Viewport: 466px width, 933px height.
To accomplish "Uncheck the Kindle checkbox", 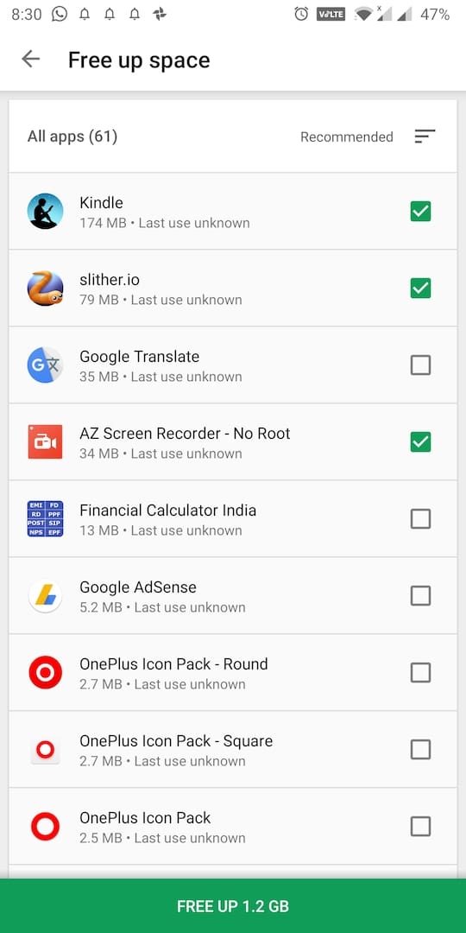I will pyautogui.click(x=420, y=212).
